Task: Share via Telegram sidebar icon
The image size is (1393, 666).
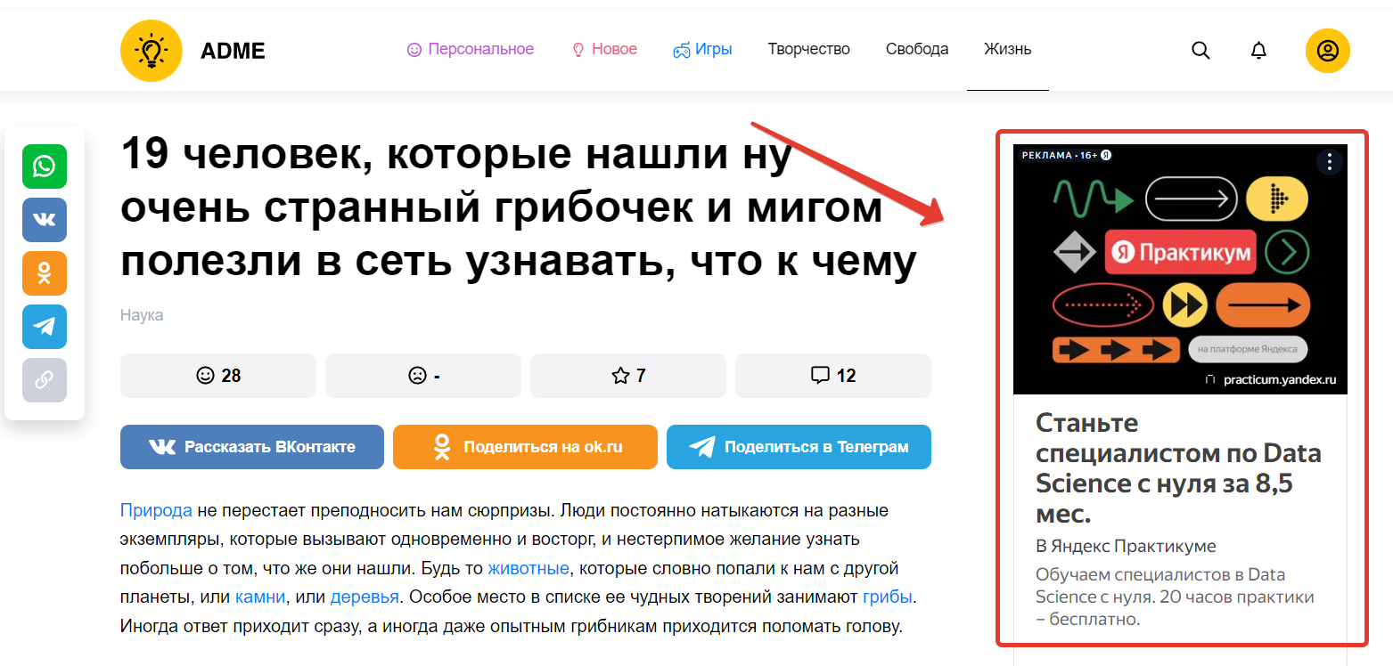Action: [45, 327]
